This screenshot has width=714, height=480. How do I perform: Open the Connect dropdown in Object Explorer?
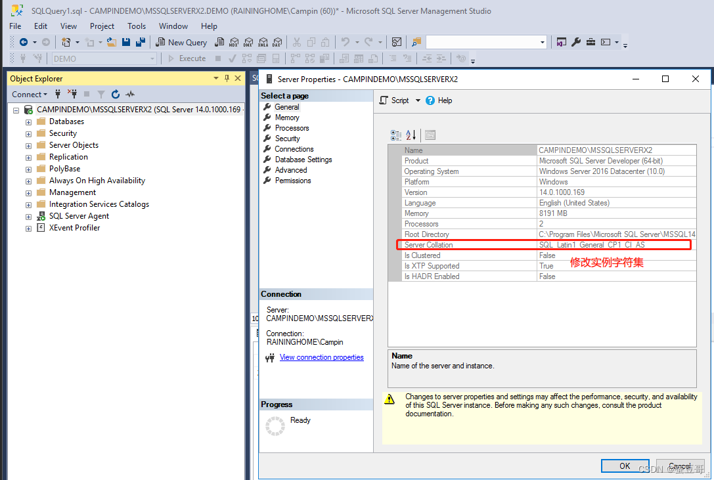(x=29, y=95)
